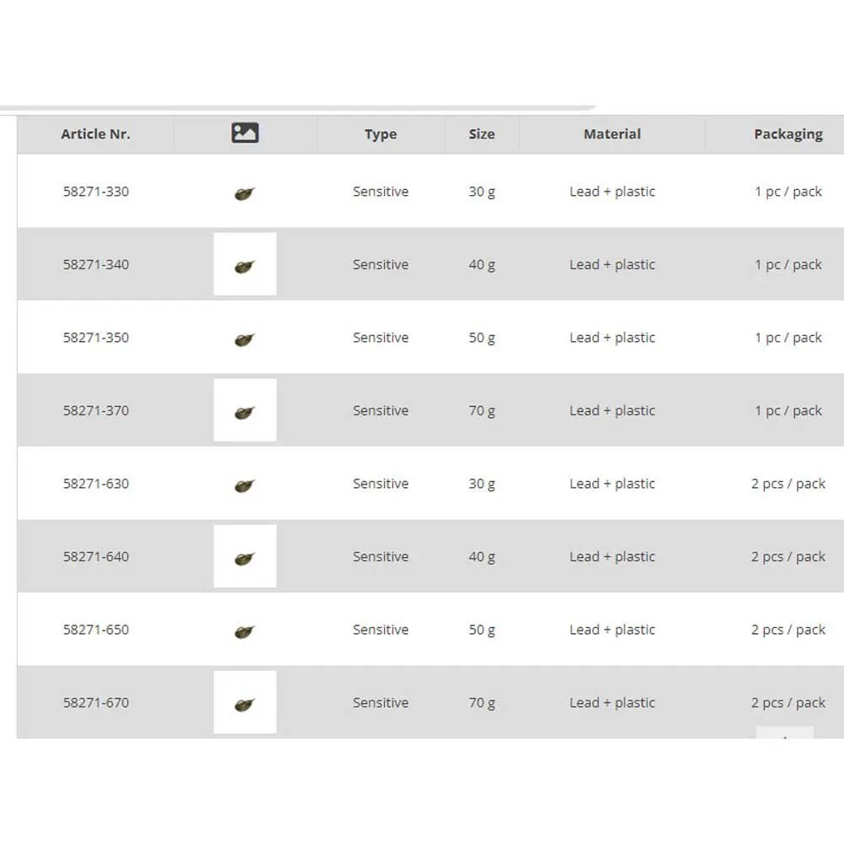The width and height of the screenshot is (844, 844).
Task: Click the image column header icon
Action: click(x=245, y=133)
